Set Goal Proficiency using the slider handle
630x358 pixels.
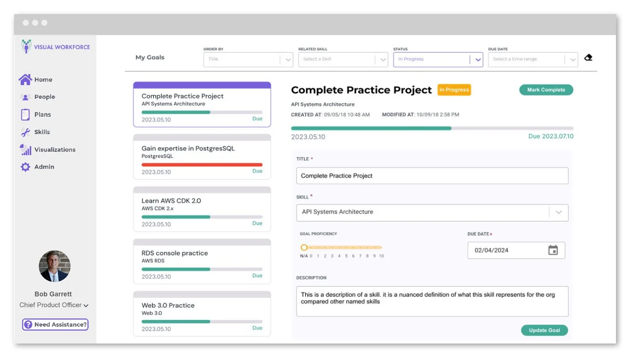[x=304, y=248]
